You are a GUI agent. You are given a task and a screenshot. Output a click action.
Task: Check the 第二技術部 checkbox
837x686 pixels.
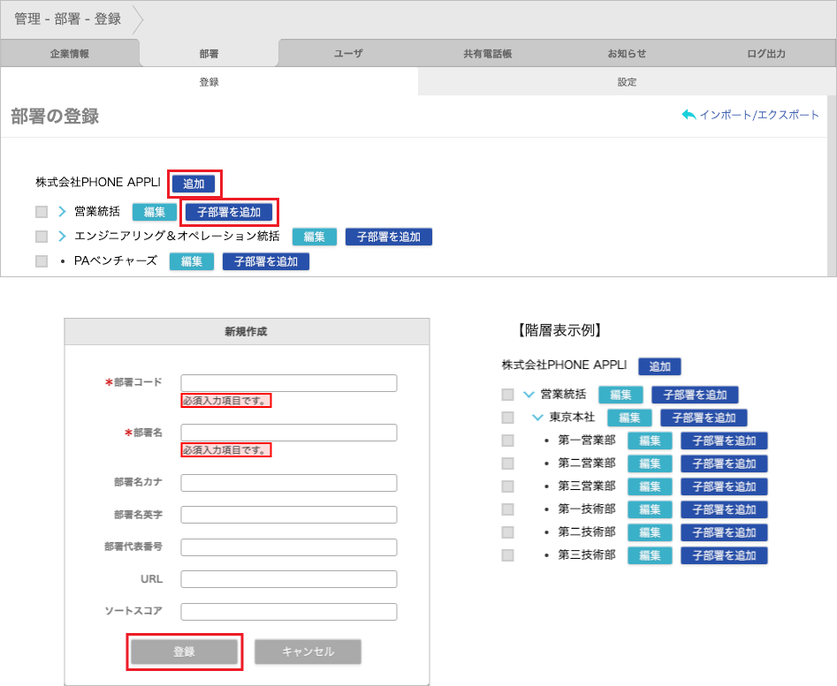pos(507,532)
